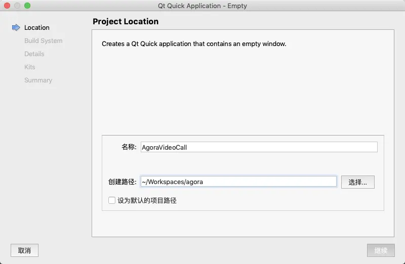Select the Location wizard step

pos(36,28)
